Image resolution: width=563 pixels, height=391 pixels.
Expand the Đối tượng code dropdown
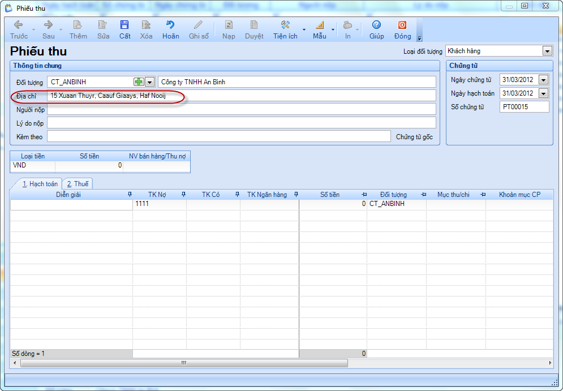coord(150,82)
